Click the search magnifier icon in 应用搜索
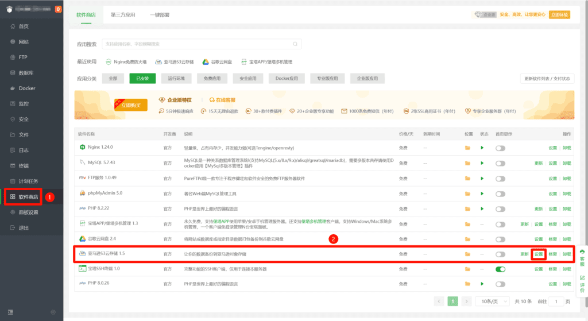The image size is (588, 321). pos(295,44)
